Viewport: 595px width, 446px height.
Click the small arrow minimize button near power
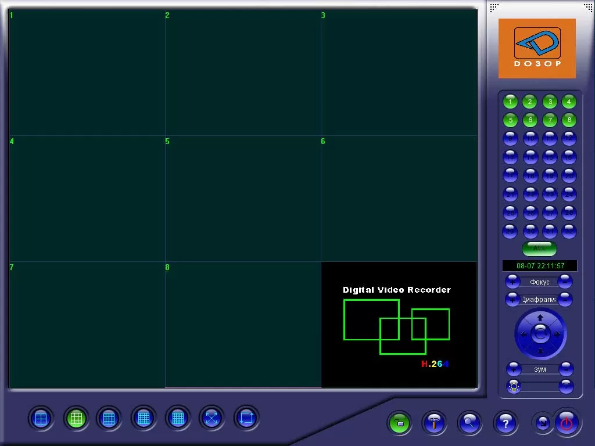coord(542,423)
